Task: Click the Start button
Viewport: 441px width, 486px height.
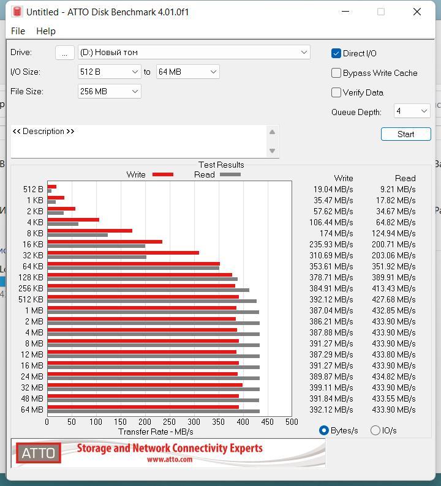Action: coord(405,134)
